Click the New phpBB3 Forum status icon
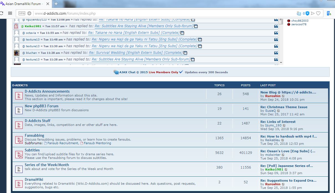 pos(19,110)
